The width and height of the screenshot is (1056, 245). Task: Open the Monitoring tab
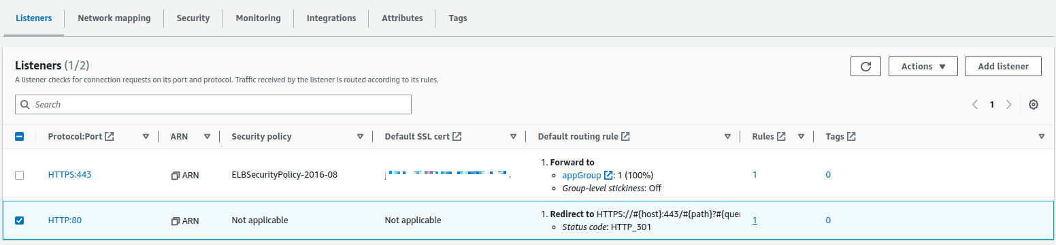pyautogui.click(x=258, y=18)
